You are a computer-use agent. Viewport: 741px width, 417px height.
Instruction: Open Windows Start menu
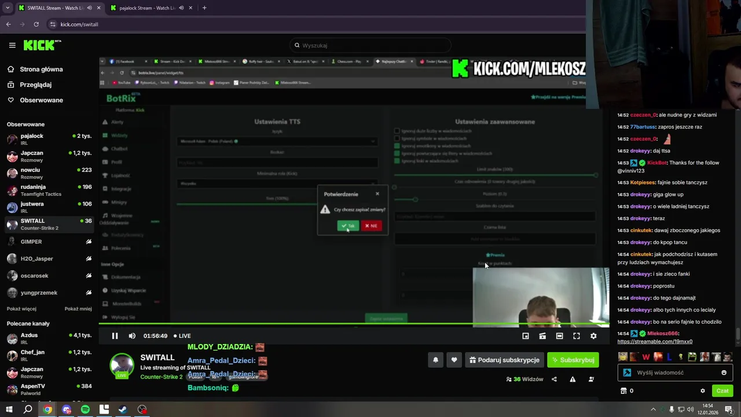(9, 409)
